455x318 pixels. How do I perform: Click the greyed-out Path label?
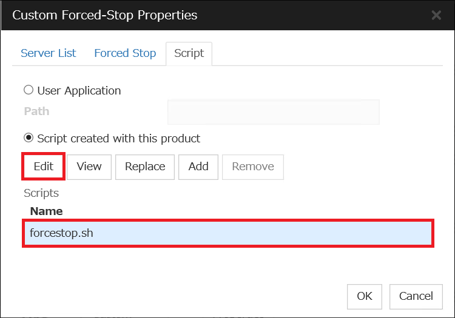point(36,111)
